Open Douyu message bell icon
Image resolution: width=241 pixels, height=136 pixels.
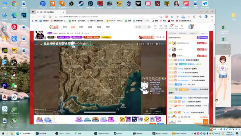(177, 27)
